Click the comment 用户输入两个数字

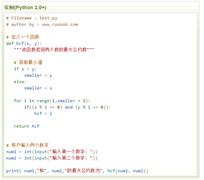click(x=28, y=145)
